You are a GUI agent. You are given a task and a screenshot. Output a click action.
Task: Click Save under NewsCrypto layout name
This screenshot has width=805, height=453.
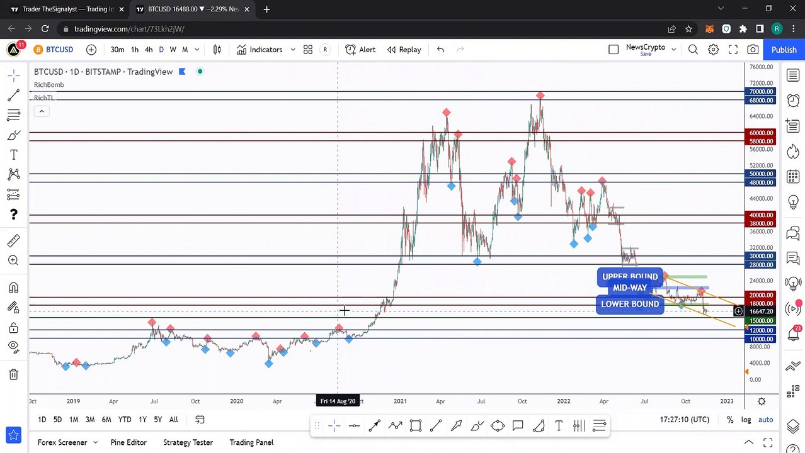pos(646,55)
